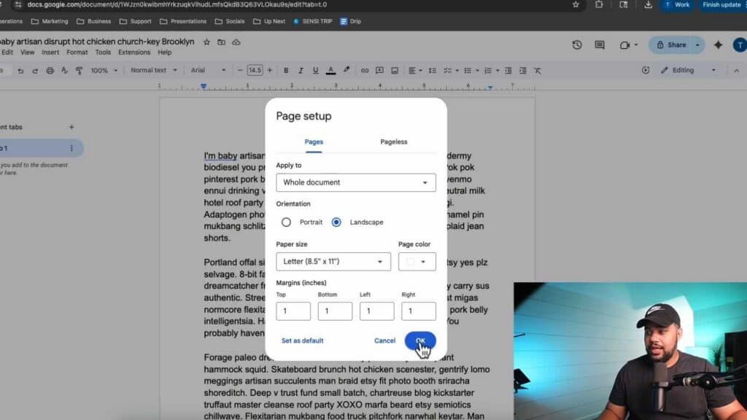Insert an image using toolbar icon
This screenshot has width=747, height=420.
[x=395, y=71]
